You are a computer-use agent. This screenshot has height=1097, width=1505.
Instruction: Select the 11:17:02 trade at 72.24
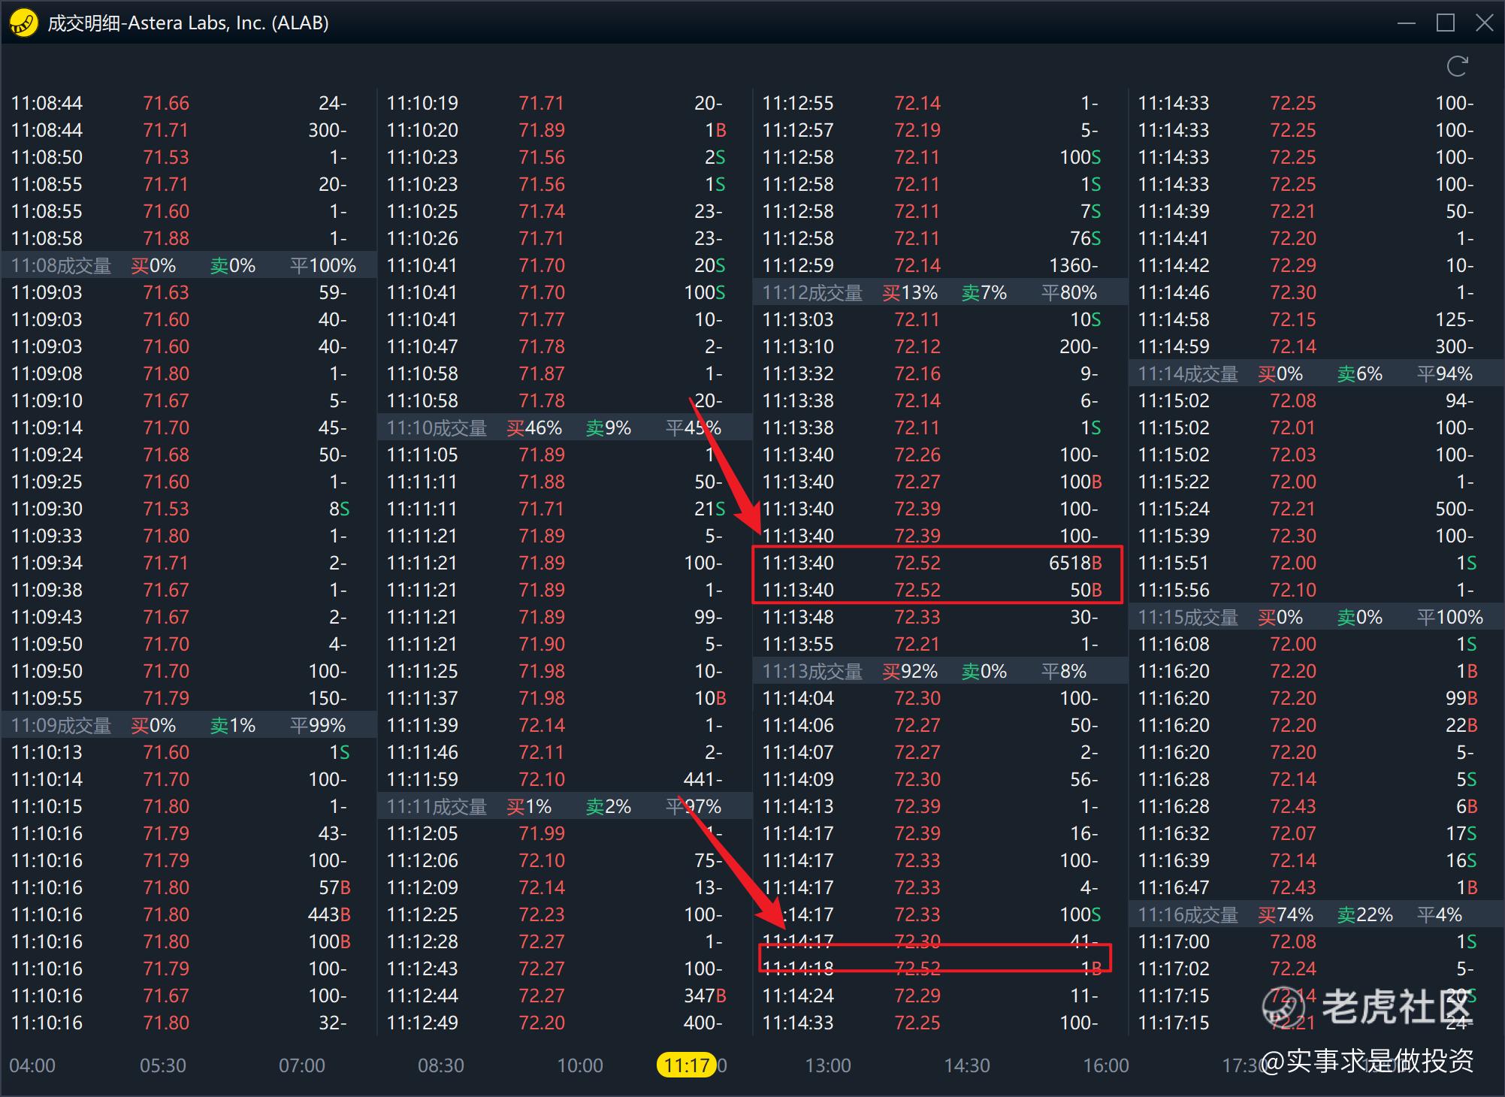1316,969
